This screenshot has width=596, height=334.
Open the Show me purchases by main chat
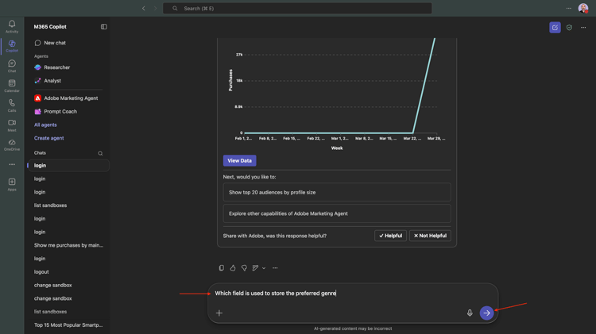[x=68, y=245]
